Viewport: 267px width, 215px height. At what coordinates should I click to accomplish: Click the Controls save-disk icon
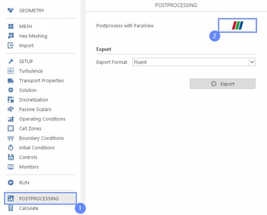[x=11, y=157]
